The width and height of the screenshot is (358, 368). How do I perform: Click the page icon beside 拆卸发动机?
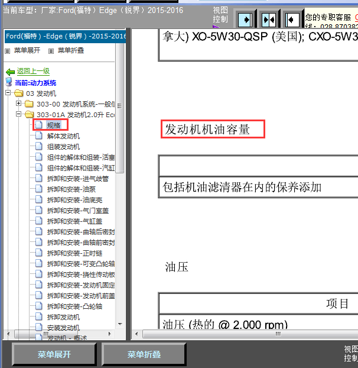tap(38, 317)
